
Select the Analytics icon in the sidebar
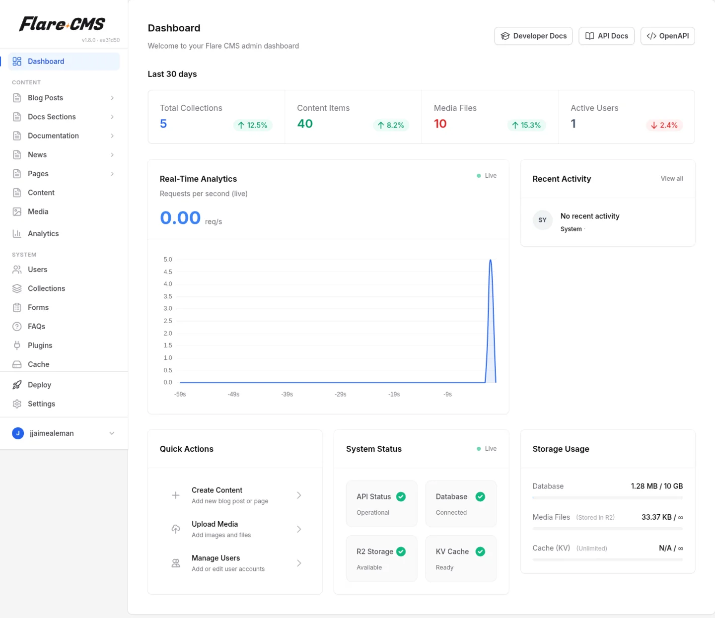(17, 233)
